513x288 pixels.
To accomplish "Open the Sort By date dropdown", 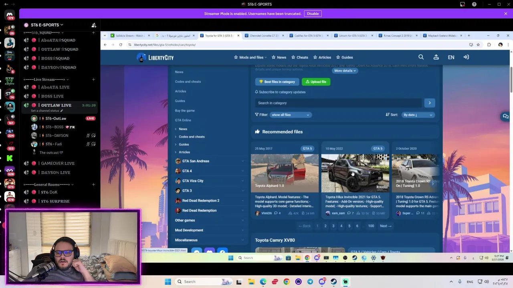I will pyautogui.click(x=418, y=115).
